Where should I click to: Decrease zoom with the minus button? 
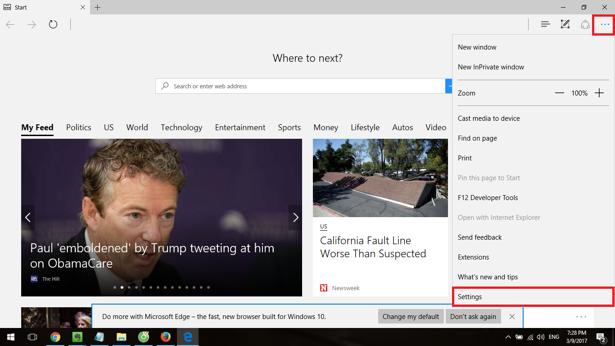(x=560, y=93)
